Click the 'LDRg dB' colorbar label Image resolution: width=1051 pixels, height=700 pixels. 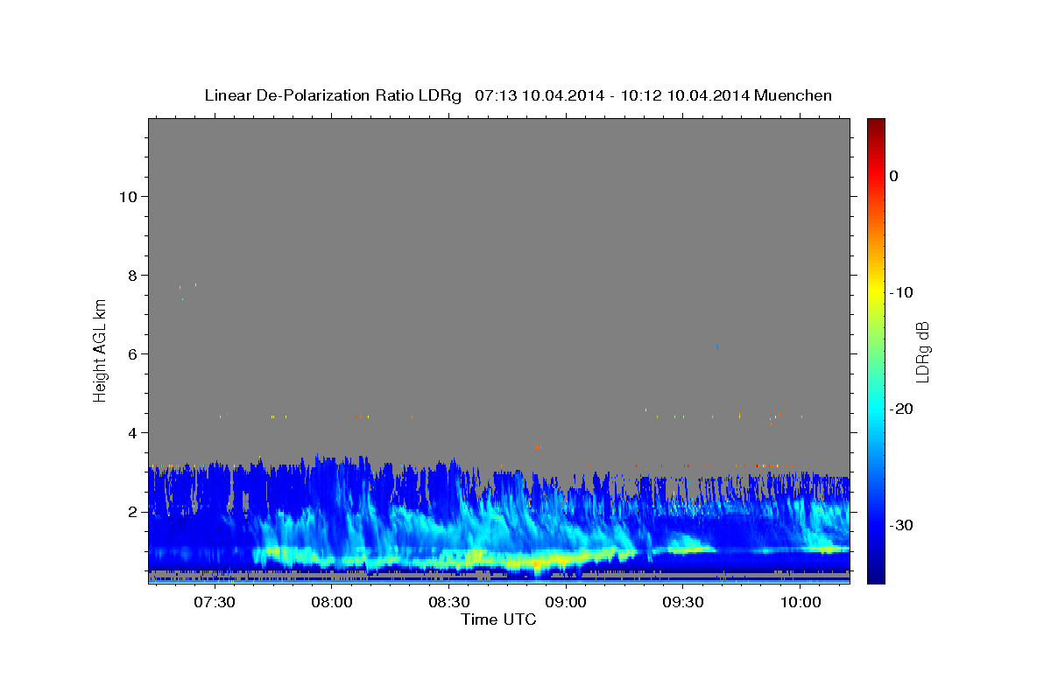[922, 352]
